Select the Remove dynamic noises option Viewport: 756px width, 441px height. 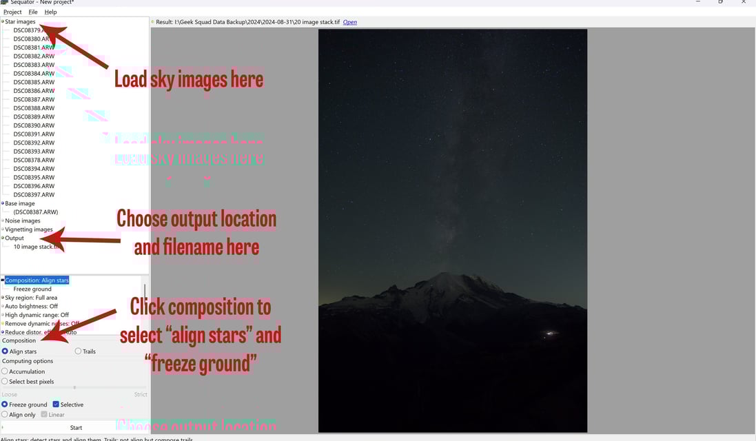point(43,324)
